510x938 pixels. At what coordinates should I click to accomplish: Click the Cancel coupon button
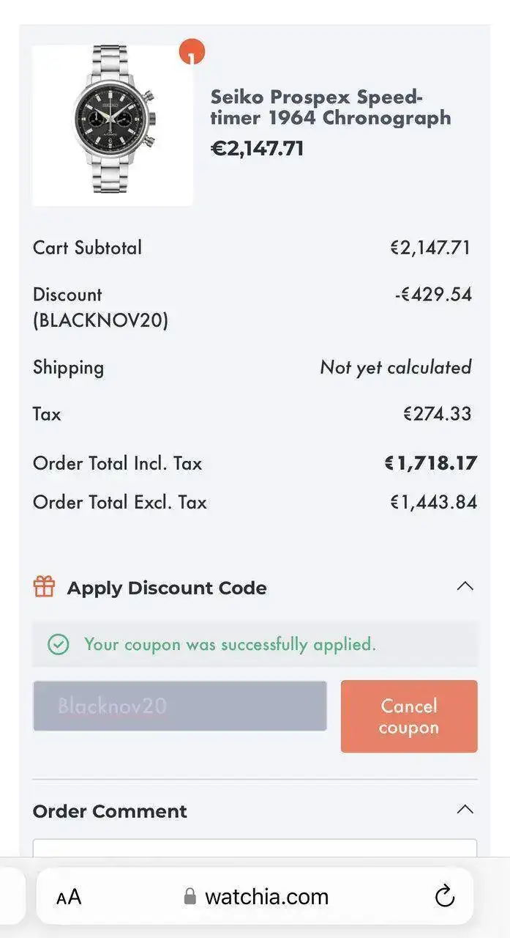click(408, 716)
